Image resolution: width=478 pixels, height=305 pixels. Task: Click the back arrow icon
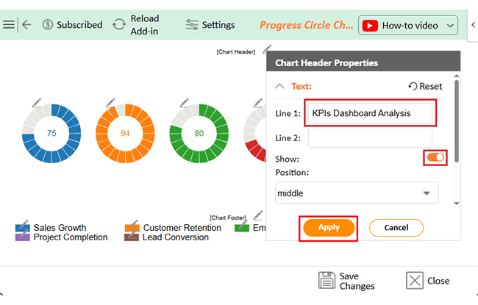[26, 25]
